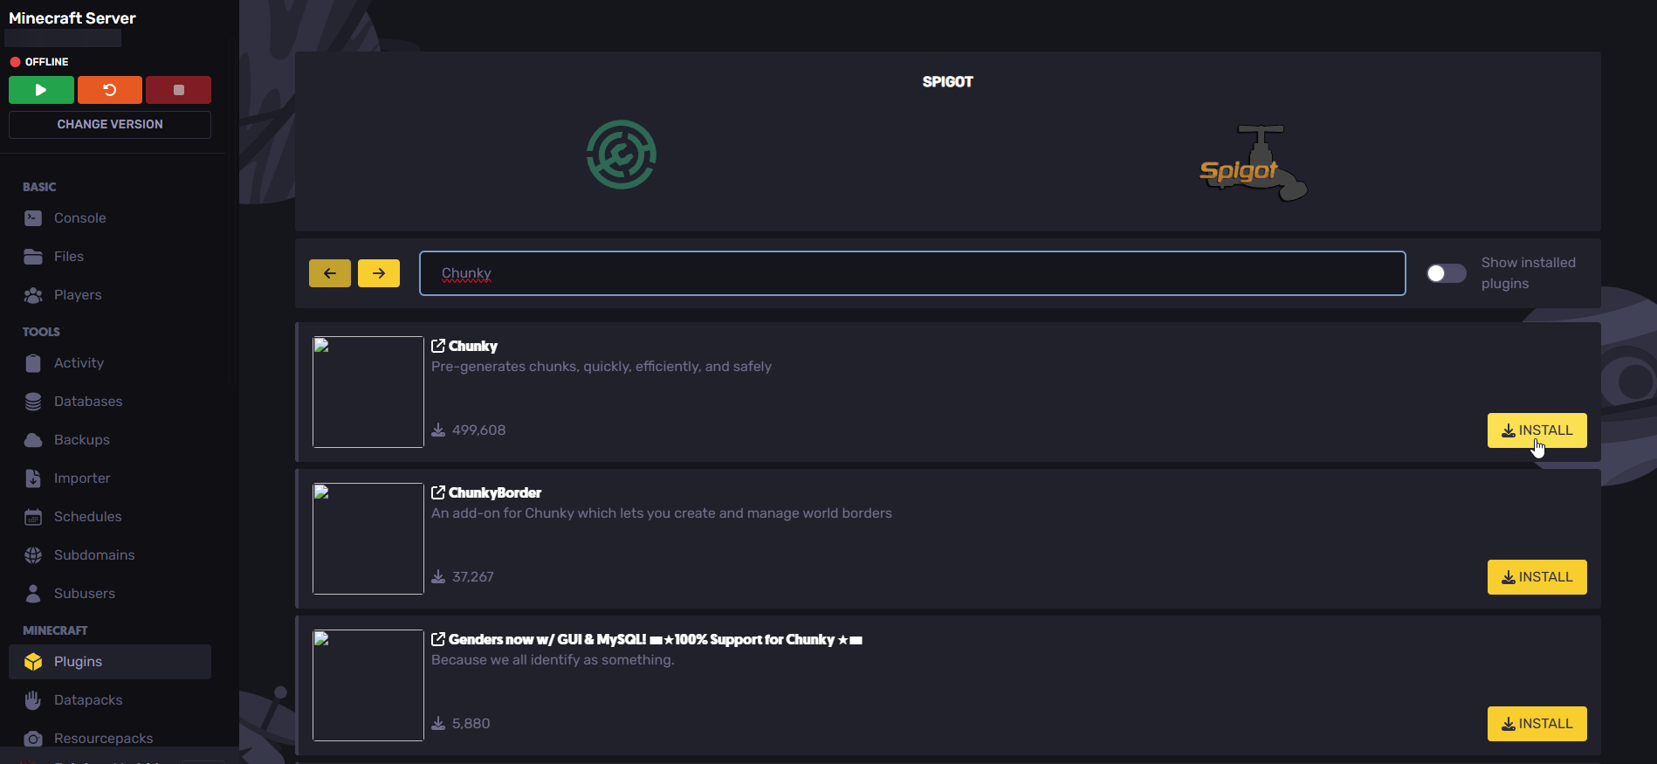Toggle Show installed plugins switch
This screenshot has height=764, width=1657.
tap(1447, 273)
